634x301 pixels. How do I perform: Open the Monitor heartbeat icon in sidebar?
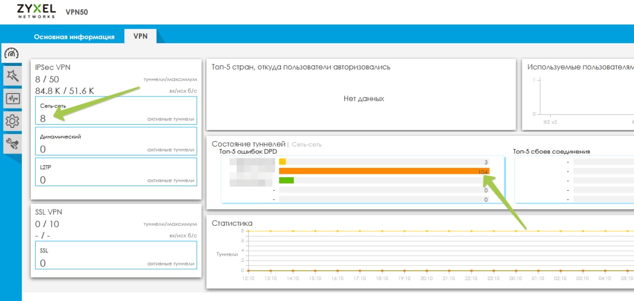coord(12,98)
